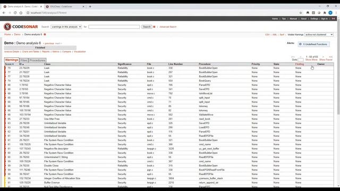340x191 pixels.
Task: Sort by the Significance column header
Action: (x=124, y=64)
